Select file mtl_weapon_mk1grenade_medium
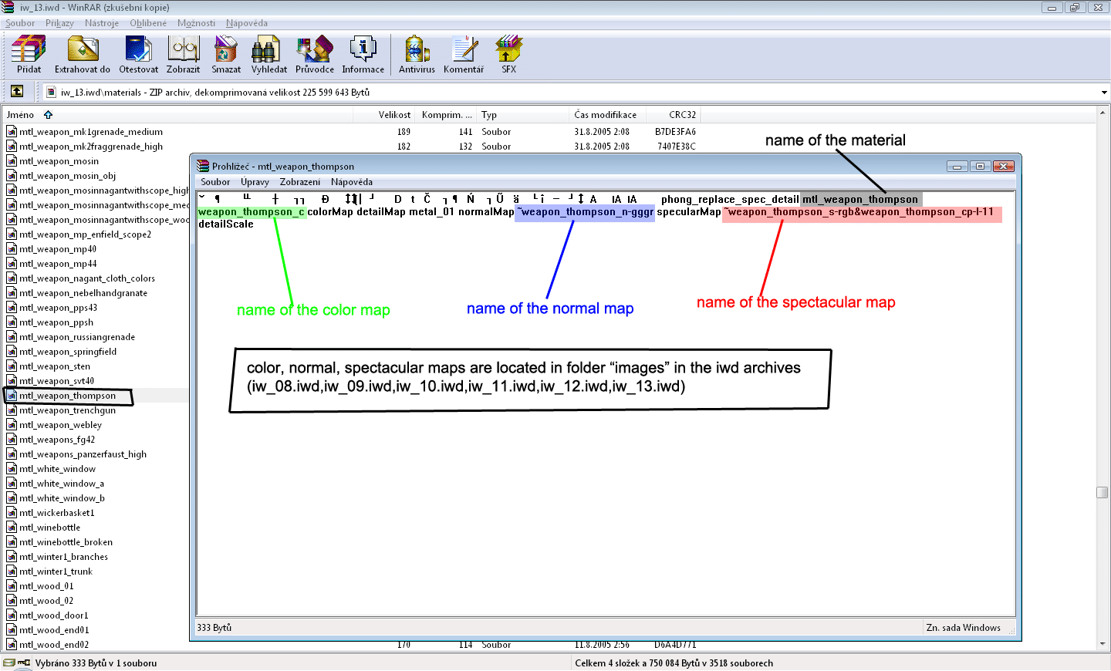The width and height of the screenshot is (1111, 671). (91, 132)
